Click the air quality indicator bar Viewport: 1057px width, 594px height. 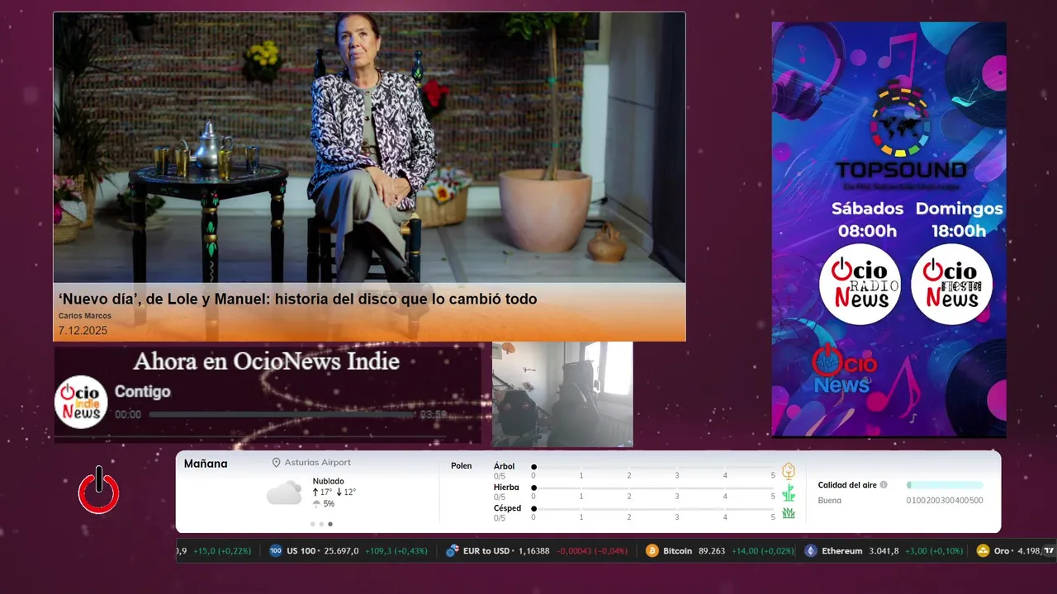click(945, 485)
